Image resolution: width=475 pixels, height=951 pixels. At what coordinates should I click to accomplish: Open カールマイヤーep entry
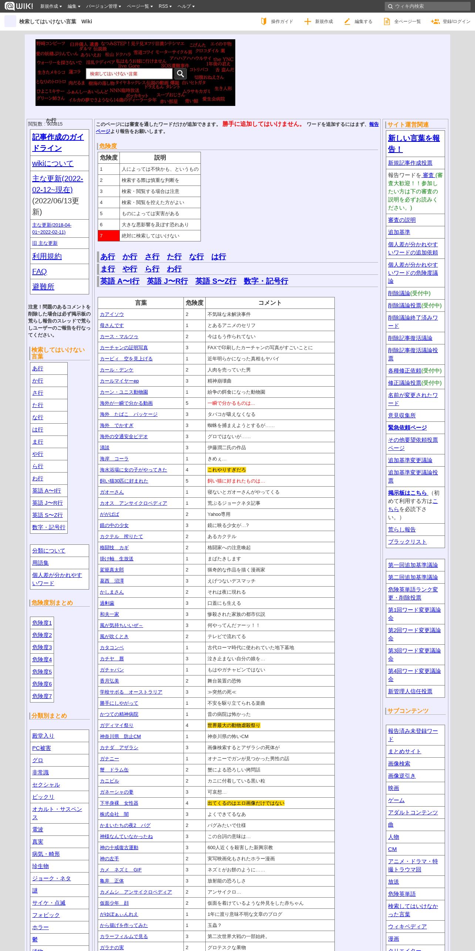[119, 381]
